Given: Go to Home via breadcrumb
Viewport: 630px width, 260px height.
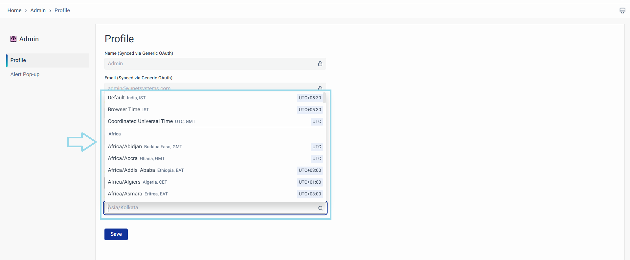Looking at the screenshot, I should [x=14, y=10].
